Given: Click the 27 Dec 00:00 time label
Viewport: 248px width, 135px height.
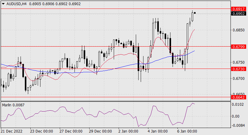Looking at the screenshot, I should pyautogui.click(x=71, y=131).
